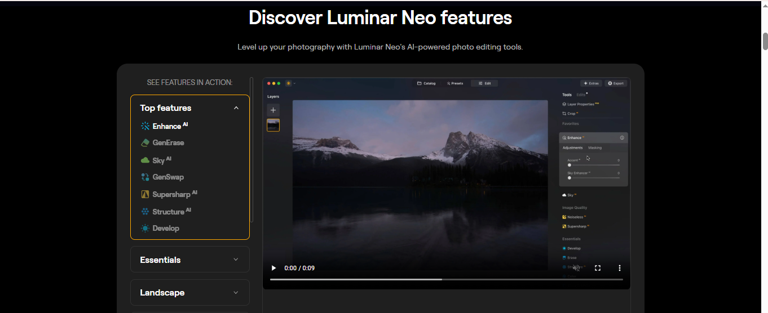Seek on the video progress bar
The width and height of the screenshot is (768, 313).
(447, 279)
